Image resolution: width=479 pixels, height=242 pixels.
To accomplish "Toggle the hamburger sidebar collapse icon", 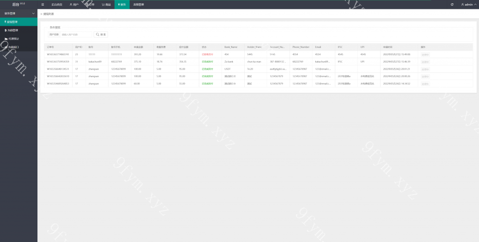I will [x=43, y=5].
